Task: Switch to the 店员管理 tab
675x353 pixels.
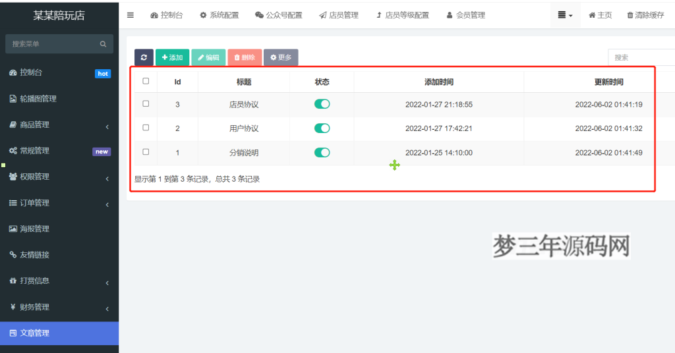Action: click(339, 15)
